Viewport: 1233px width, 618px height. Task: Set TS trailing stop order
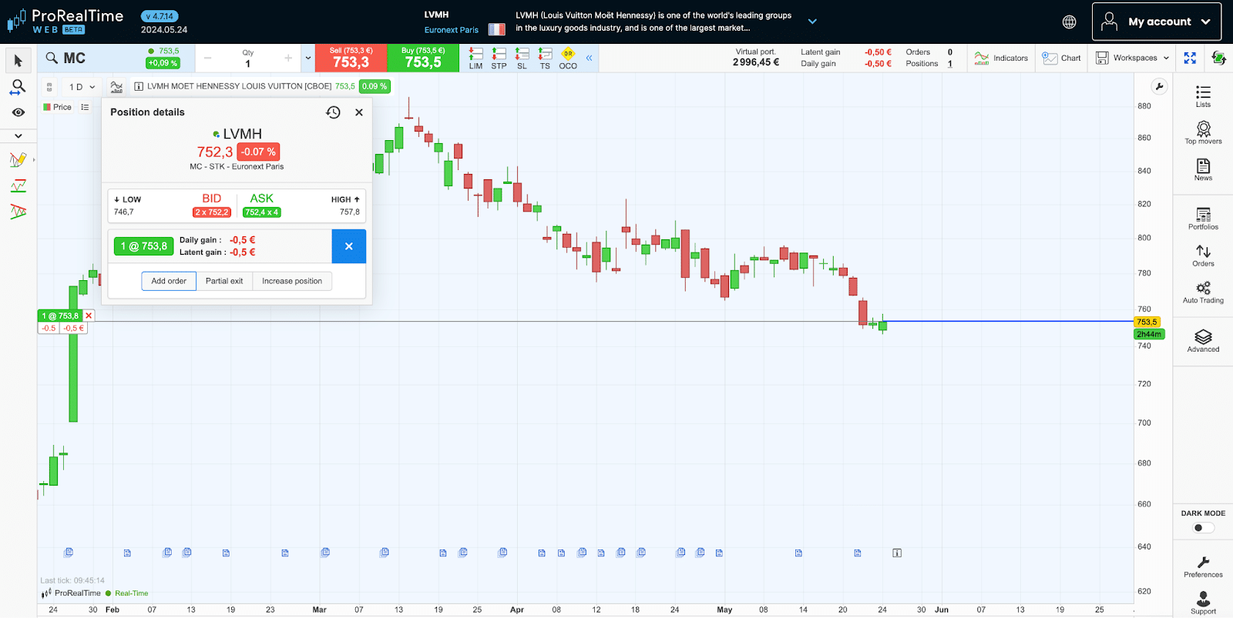545,58
